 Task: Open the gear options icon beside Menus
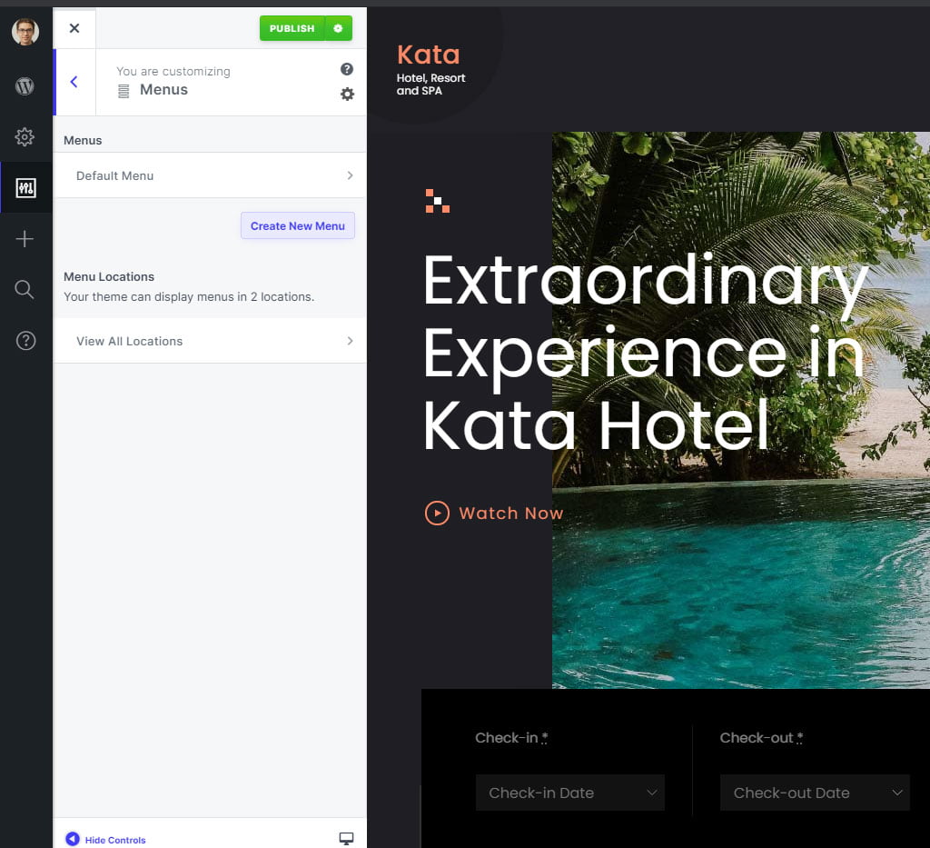[x=347, y=94]
